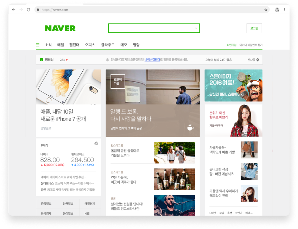Open the green hamburger menu icon

38,45
